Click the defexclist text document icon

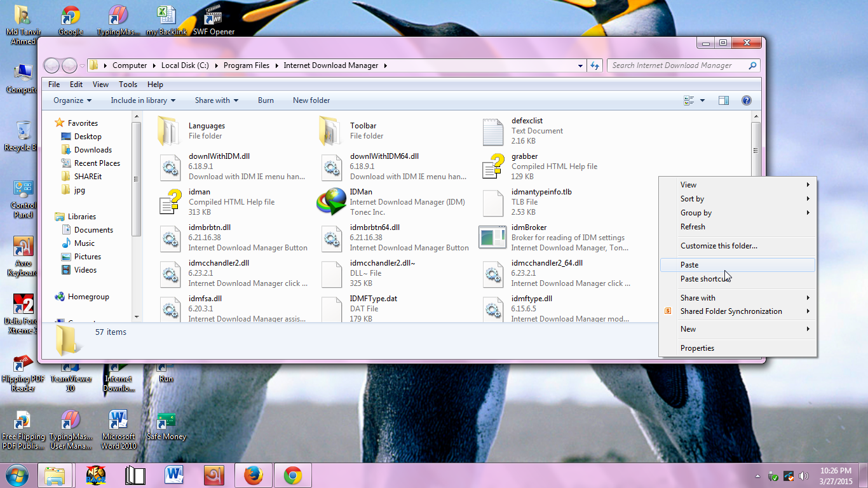pyautogui.click(x=492, y=131)
